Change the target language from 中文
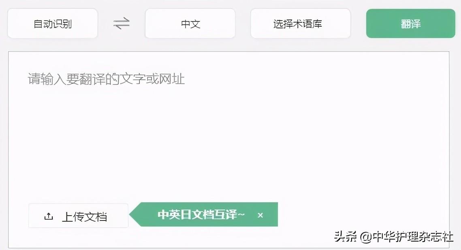461x250 pixels. [x=190, y=23]
